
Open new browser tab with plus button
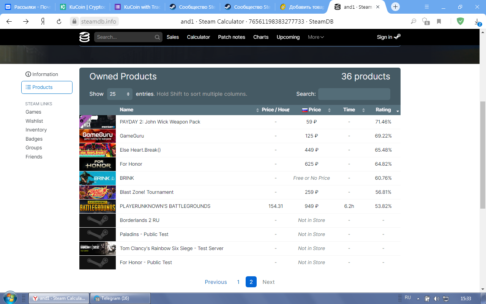[x=396, y=7]
